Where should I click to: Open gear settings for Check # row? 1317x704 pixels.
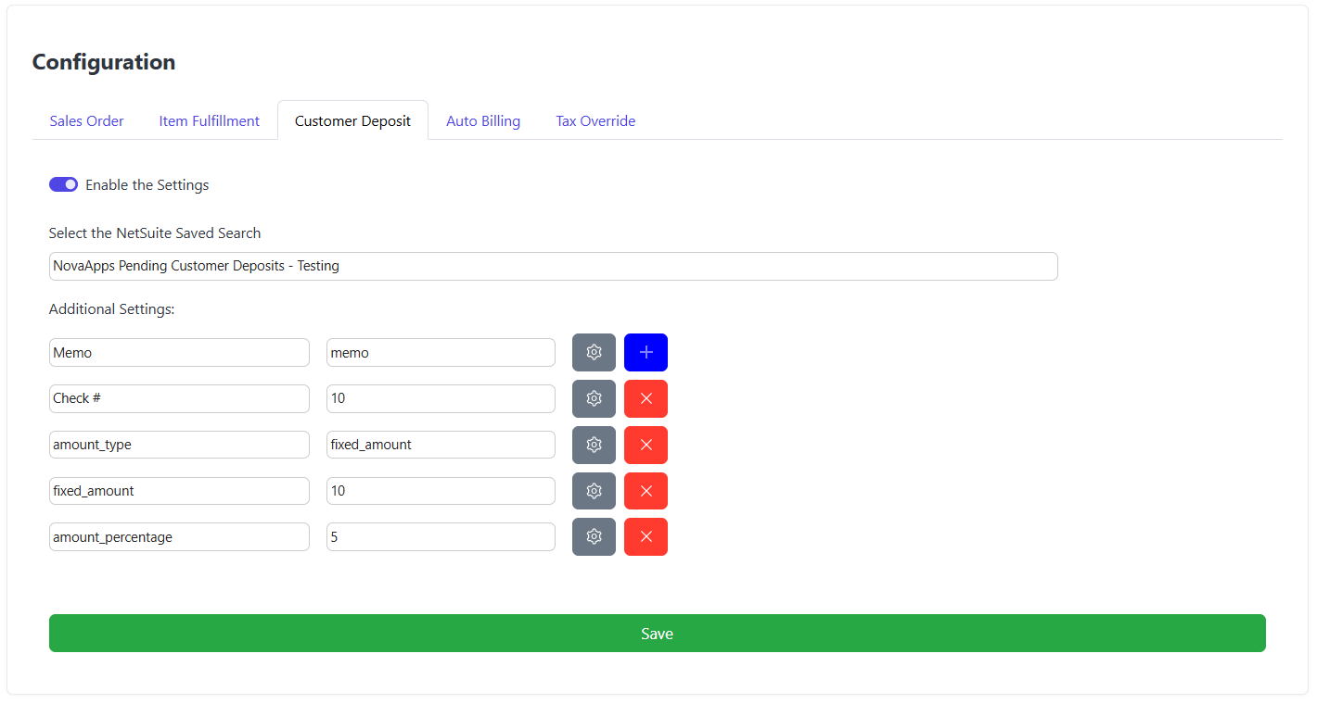(594, 398)
